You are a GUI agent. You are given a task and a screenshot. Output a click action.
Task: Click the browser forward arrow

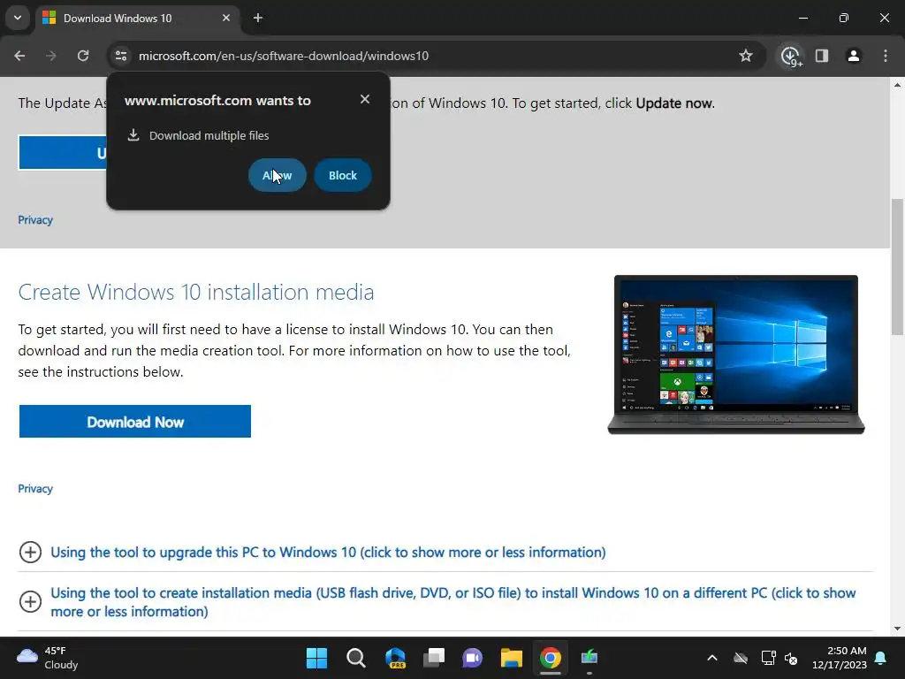tap(51, 56)
